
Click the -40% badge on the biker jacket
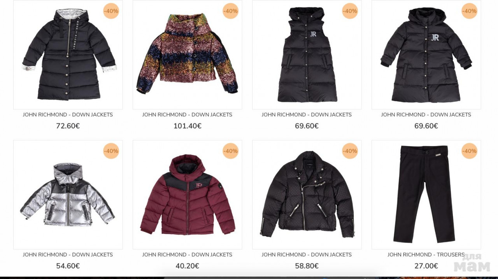click(x=350, y=151)
